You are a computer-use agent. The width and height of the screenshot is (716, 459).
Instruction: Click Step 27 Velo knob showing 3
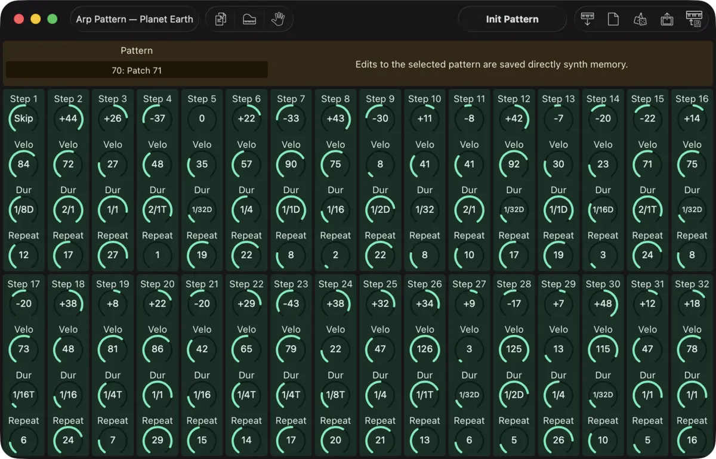coord(469,349)
